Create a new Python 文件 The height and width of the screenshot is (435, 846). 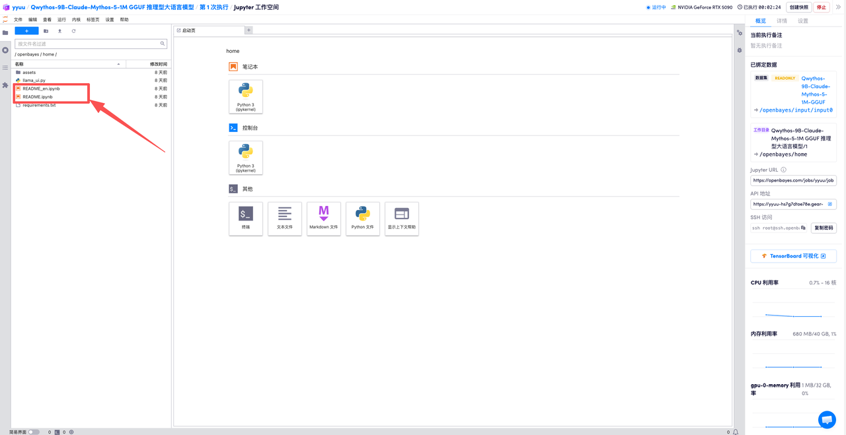coord(363,218)
